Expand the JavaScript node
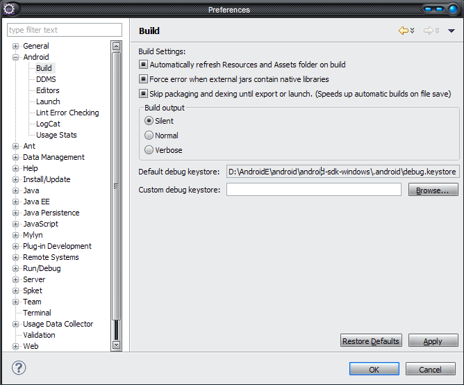Screen dimensions: 464x385 tap(15, 224)
